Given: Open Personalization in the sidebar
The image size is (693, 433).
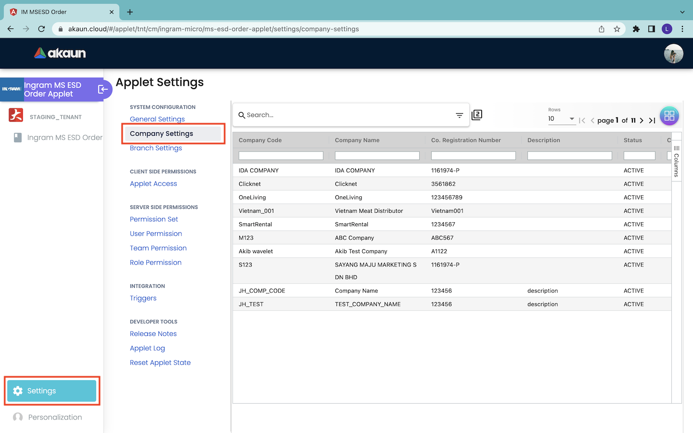Looking at the screenshot, I should coord(55,417).
